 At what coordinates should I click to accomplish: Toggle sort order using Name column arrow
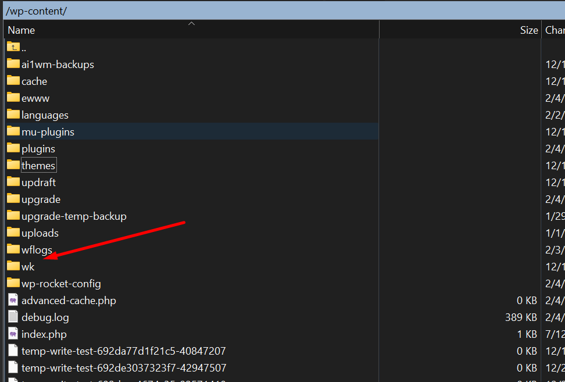click(191, 24)
